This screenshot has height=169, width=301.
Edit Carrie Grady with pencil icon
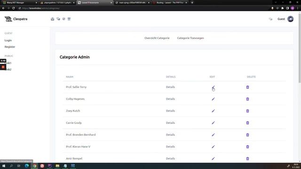click(213, 123)
